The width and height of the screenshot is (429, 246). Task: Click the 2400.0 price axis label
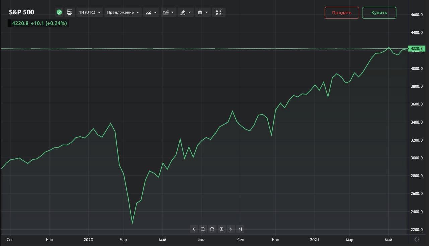click(417, 212)
